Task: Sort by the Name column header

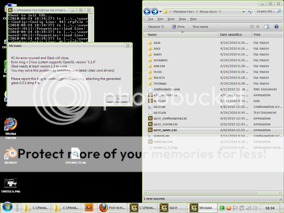Action: tap(181, 35)
